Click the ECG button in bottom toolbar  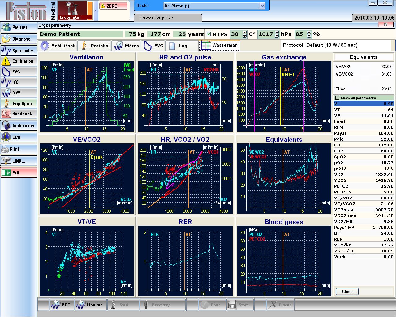pos(62,305)
